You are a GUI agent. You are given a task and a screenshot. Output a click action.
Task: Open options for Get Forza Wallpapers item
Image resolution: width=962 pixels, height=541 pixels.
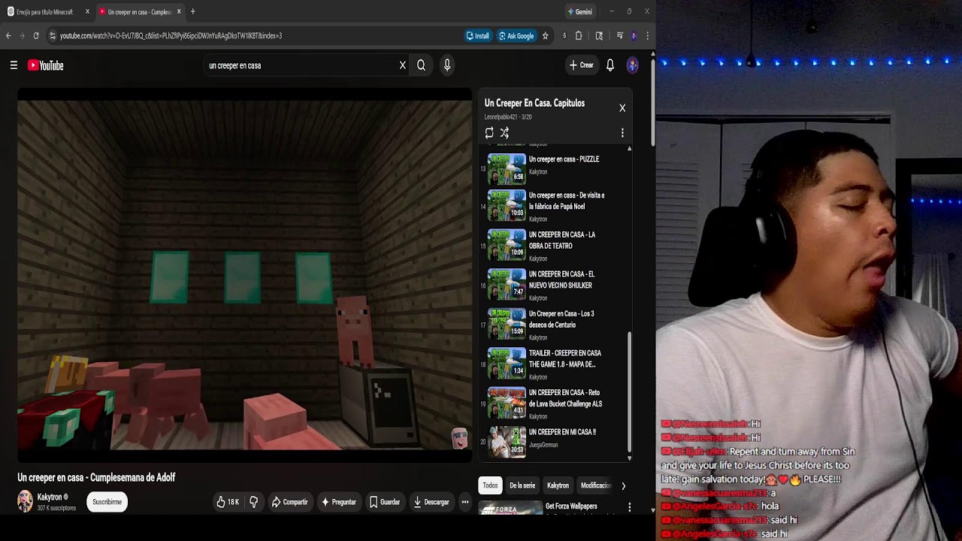[630, 507]
